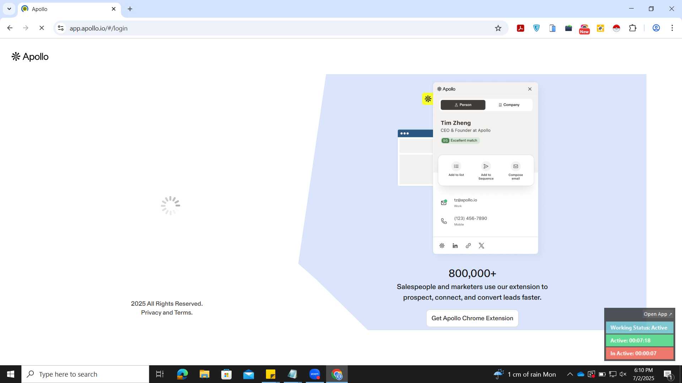Click the Compose email icon
The height and width of the screenshot is (383, 682).
click(515, 166)
